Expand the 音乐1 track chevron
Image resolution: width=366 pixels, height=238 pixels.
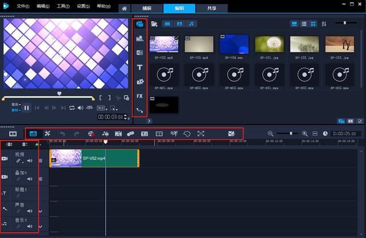point(40,227)
